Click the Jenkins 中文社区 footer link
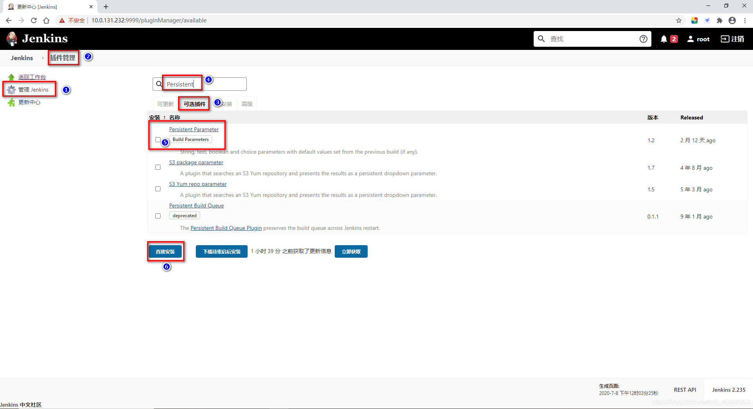The width and height of the screenshot is (753, 409). pos(21,405)
